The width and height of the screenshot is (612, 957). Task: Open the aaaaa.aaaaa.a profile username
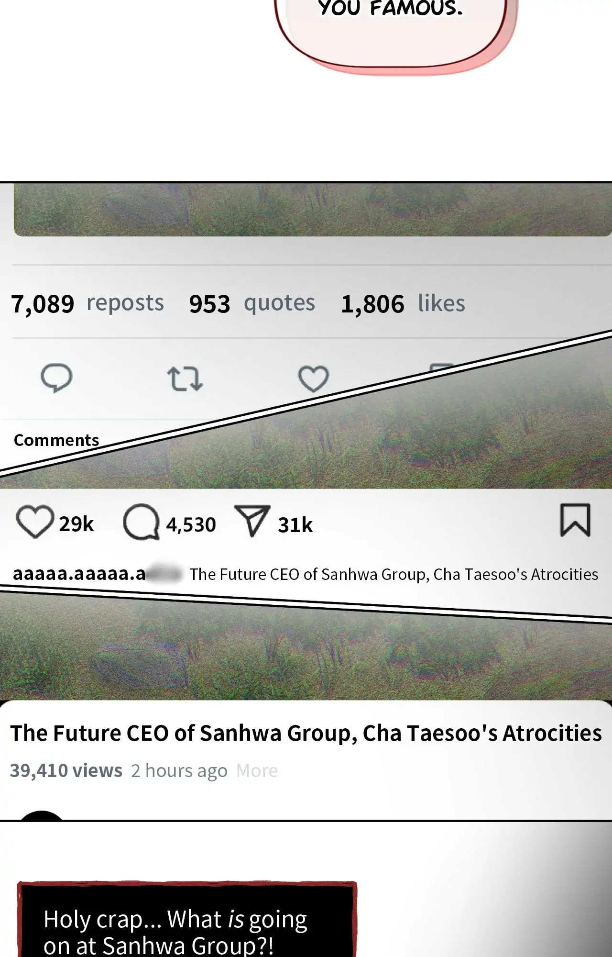point(79,574)
